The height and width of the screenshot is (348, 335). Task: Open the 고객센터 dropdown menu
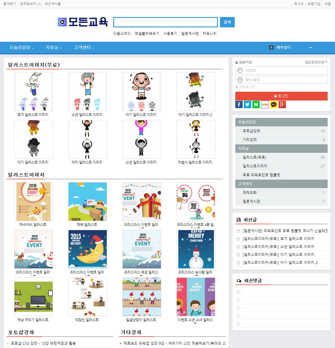point(84,48)
